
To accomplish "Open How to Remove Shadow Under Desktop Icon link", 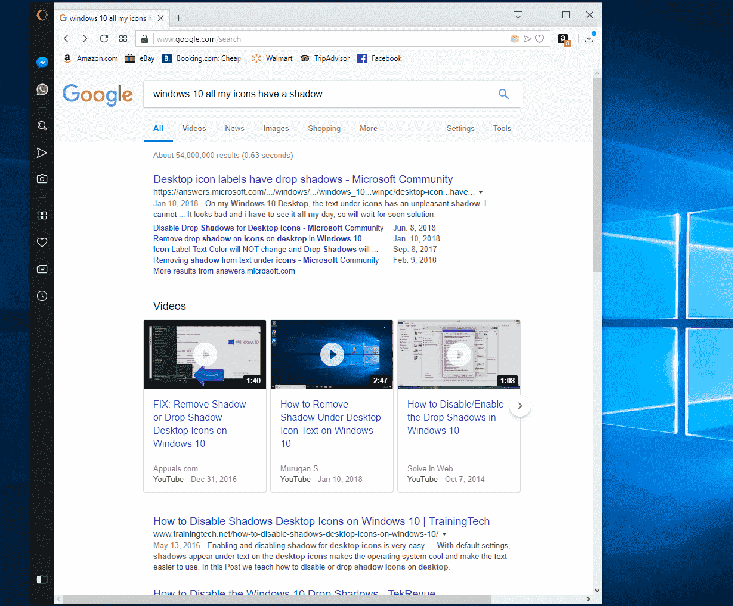I will coord(330,424).
